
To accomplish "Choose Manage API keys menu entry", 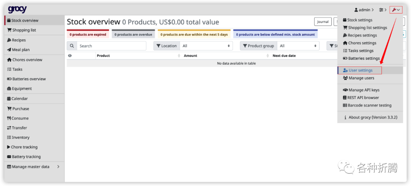I will [x=363, y=90].
